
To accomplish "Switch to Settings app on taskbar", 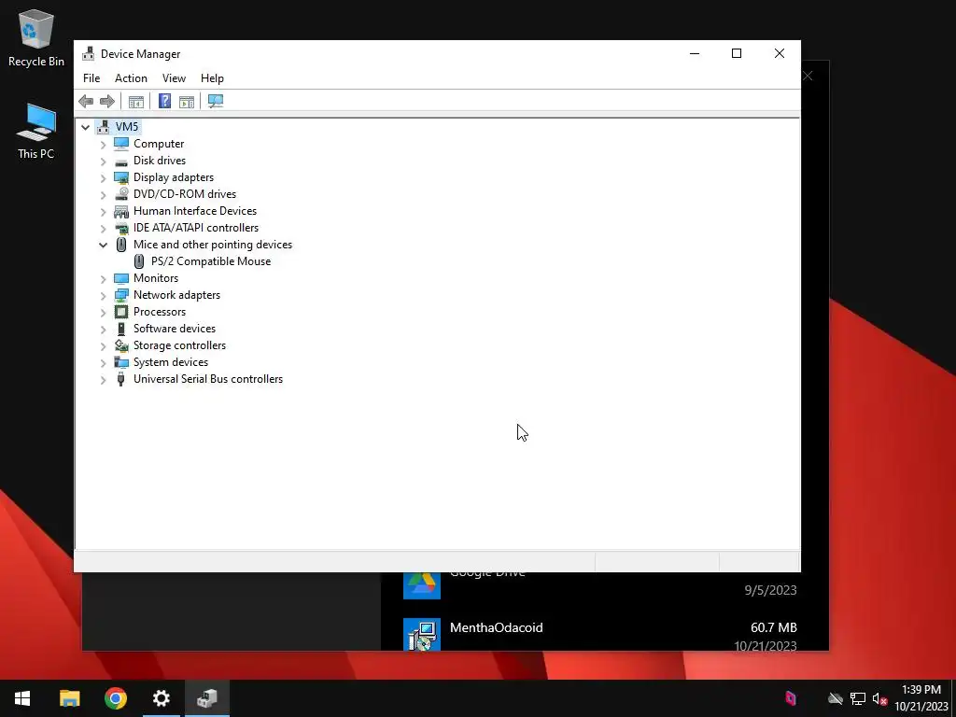I will (161, 698).
